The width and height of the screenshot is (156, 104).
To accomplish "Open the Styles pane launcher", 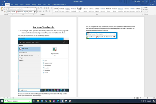I will [142, 14].
